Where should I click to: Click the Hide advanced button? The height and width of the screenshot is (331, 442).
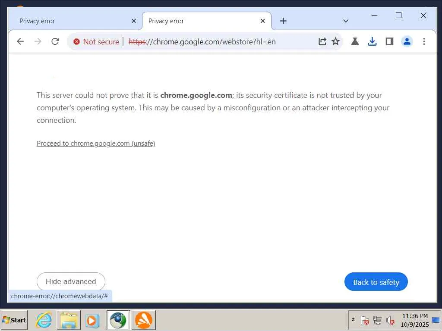pos(71,281)
